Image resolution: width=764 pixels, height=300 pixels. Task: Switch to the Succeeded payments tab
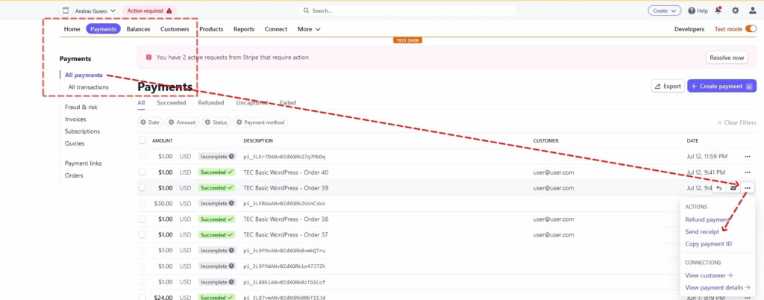[171, 103]
